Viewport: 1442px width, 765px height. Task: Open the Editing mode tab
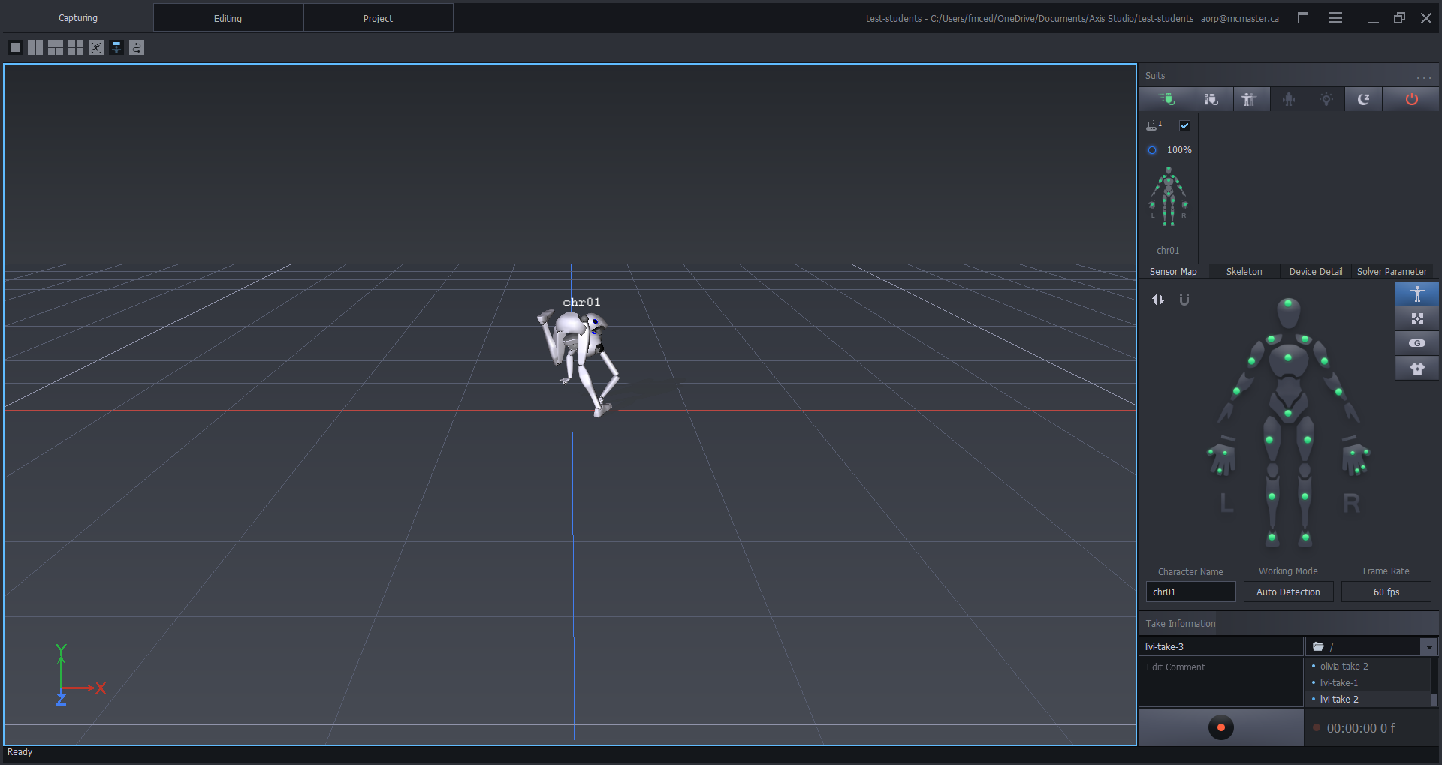coord(228,18)
